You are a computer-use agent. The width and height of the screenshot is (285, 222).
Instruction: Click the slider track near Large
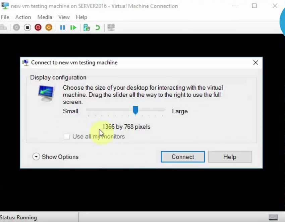pyautogui.click(x=160, y=110)
